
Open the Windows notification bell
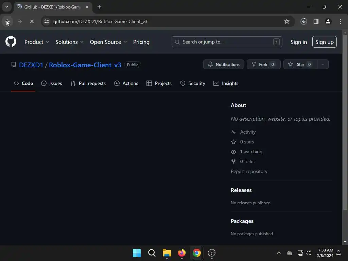(338, 253)
